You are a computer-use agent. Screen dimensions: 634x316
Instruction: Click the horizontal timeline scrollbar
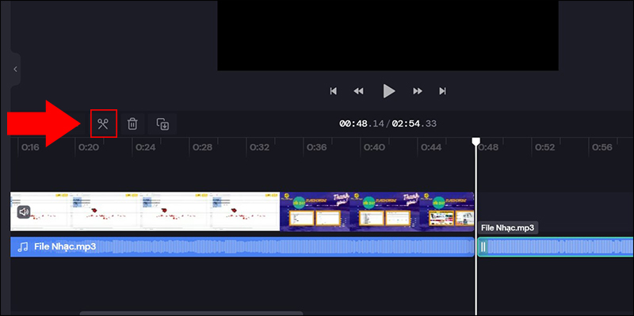[x=191, y=313]
